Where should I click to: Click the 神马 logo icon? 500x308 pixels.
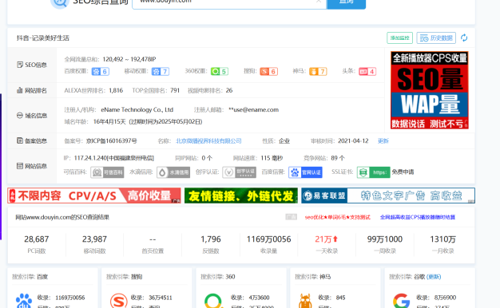coord(305,301)
